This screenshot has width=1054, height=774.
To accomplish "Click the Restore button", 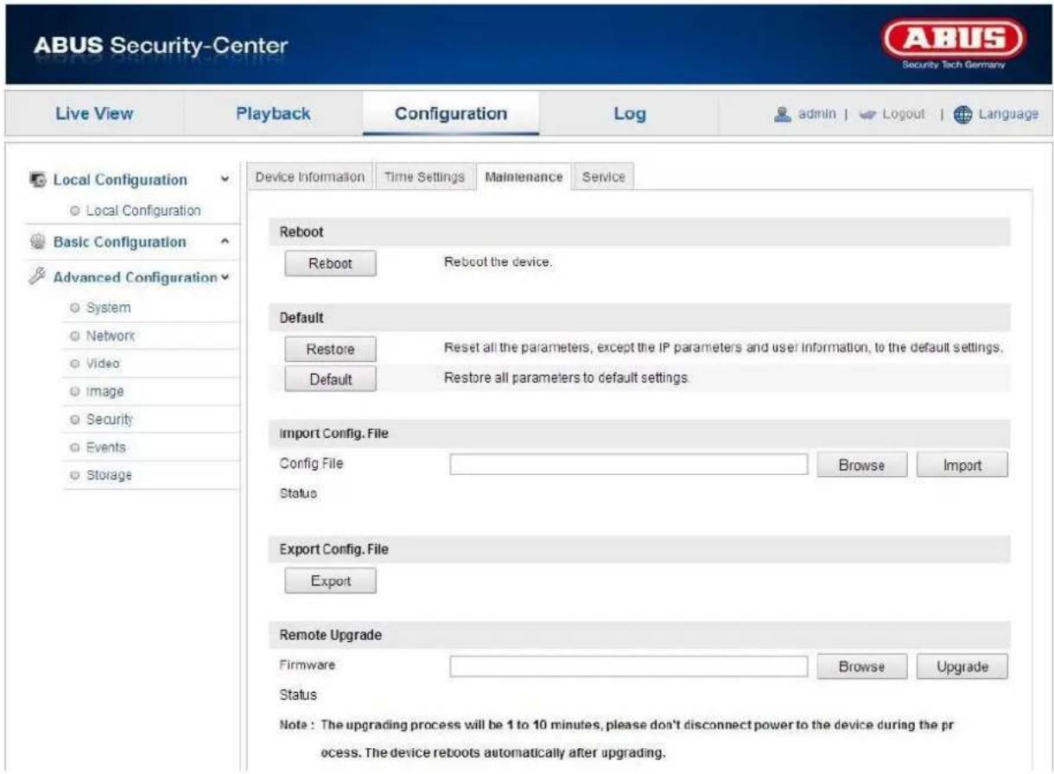I will pyautogui.click(x=331, y=349).
